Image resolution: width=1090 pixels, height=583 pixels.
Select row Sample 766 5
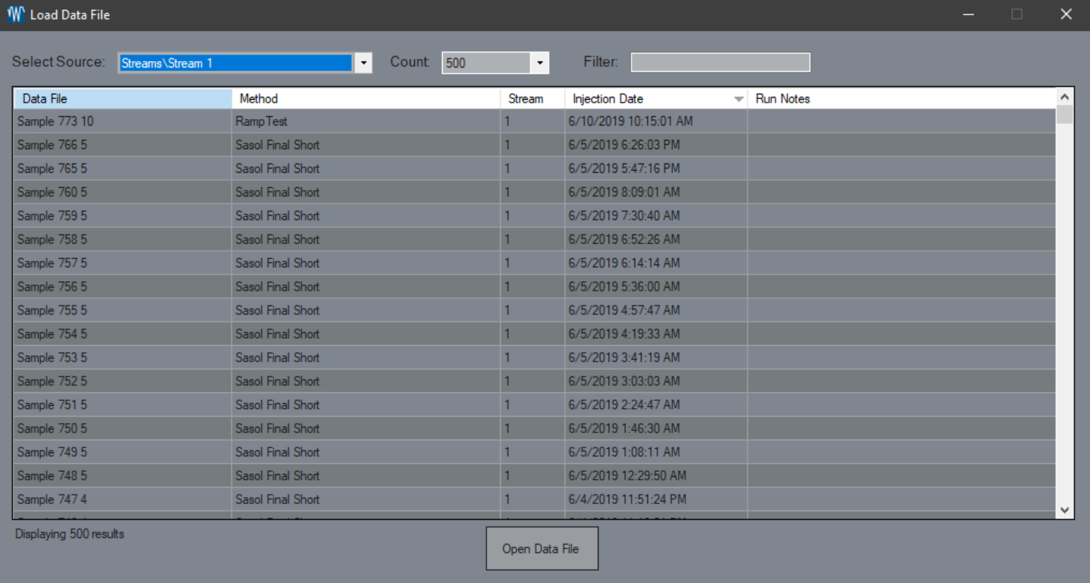(x=535, y=145)
